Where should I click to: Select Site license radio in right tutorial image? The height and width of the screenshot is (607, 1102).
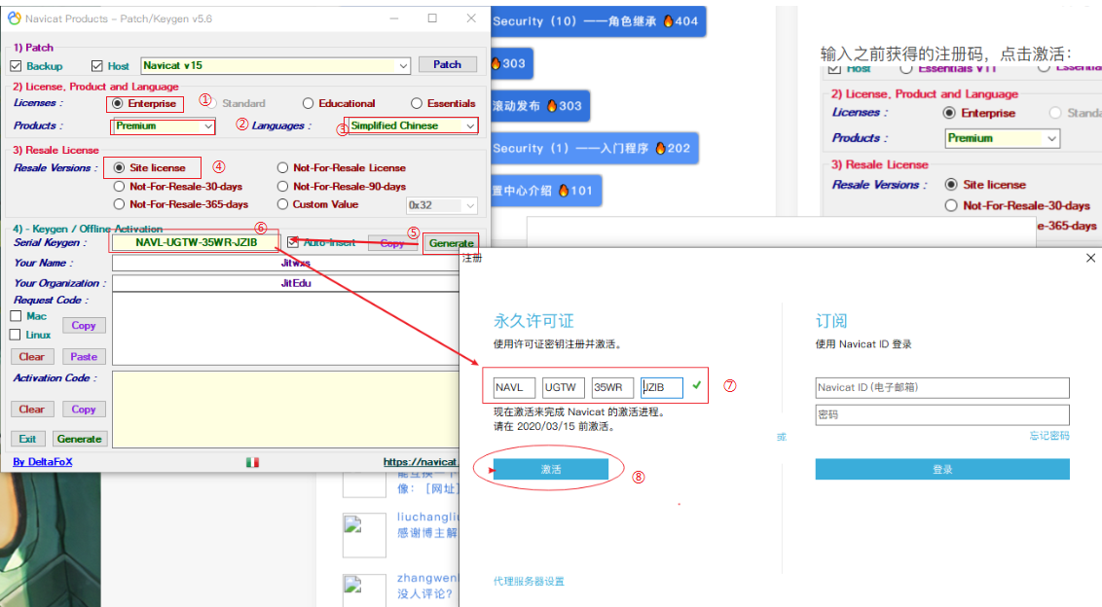point(951,185)
